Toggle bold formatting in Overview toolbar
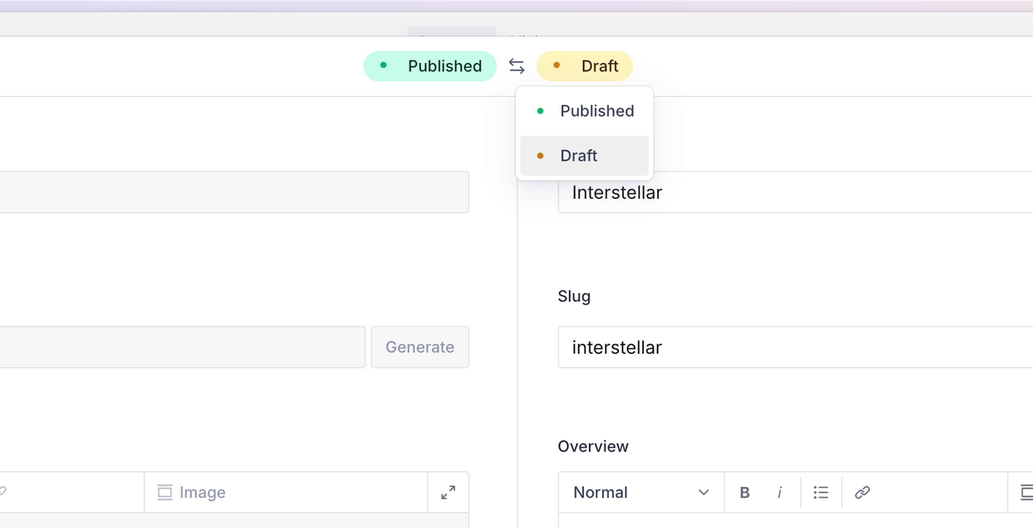1033x528 pixels. [x=744, y=492]
